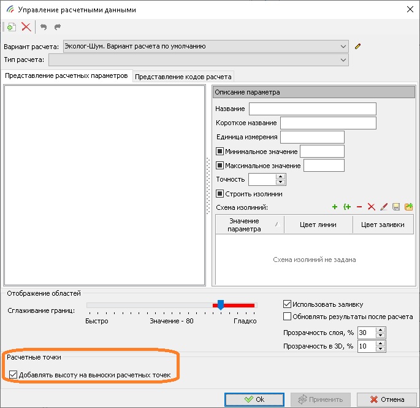Viewport: 420px width, 408px height.
Task: Load an isoline scheme with the folder icon
Action: pos(409,207)
